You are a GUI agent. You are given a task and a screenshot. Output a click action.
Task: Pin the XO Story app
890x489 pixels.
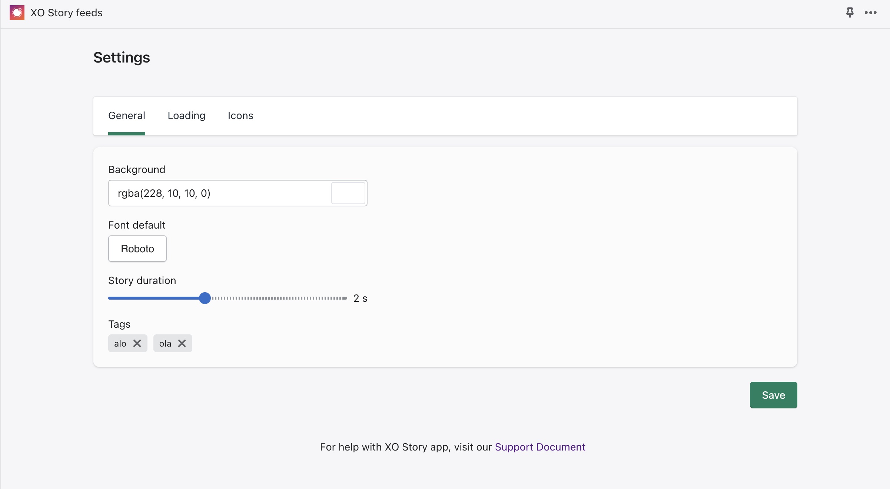(850, 13)
